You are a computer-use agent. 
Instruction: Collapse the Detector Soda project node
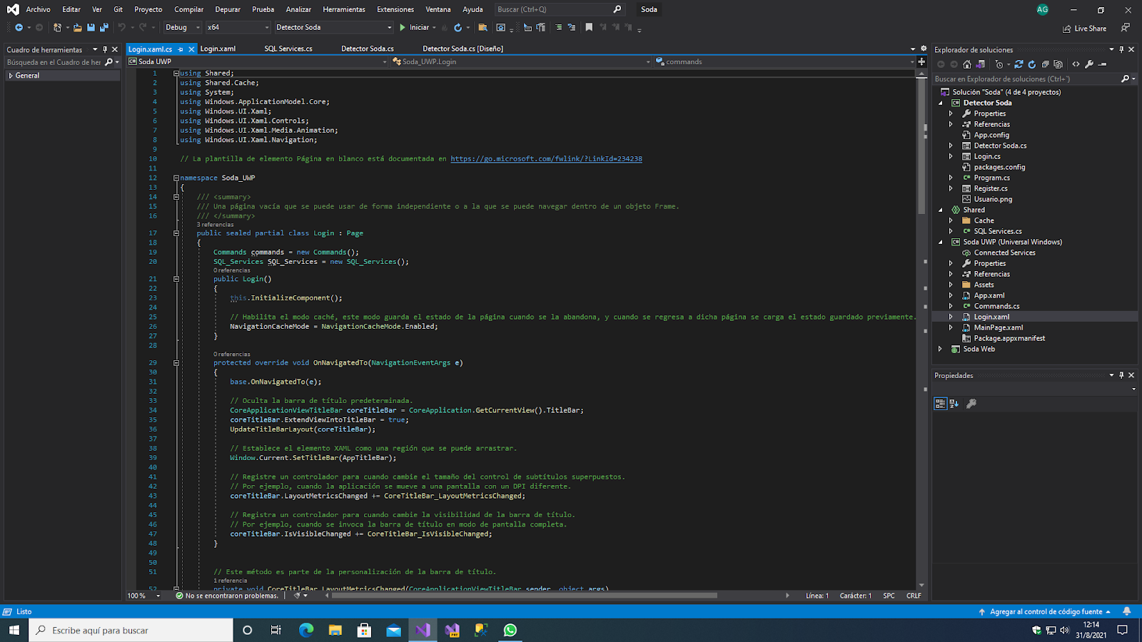[x=940, y=103]
